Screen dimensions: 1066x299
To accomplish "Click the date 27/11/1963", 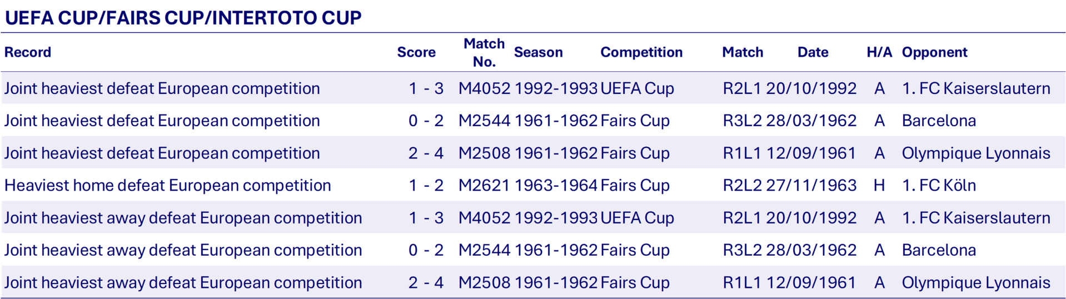I will pyautogui.click(x=811, y=185).
